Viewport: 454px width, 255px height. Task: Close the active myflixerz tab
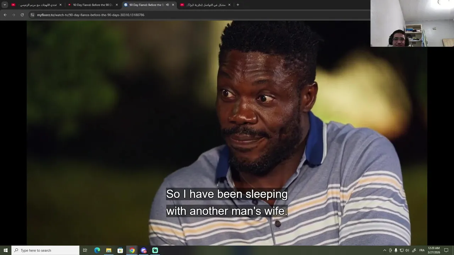point(173,5)
